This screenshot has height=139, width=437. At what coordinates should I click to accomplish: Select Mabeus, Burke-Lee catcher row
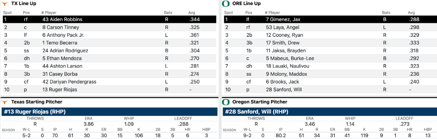tap(330, 58)
